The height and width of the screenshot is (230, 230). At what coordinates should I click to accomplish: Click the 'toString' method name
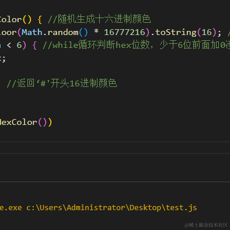176,33
